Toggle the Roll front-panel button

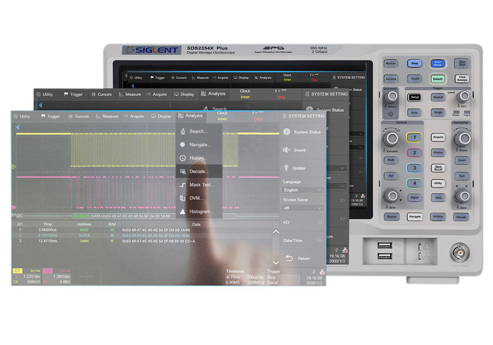[462, 176]
